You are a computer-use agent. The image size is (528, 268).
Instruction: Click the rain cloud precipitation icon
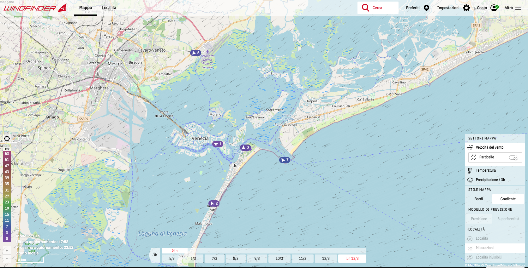[x=470, y=180]
